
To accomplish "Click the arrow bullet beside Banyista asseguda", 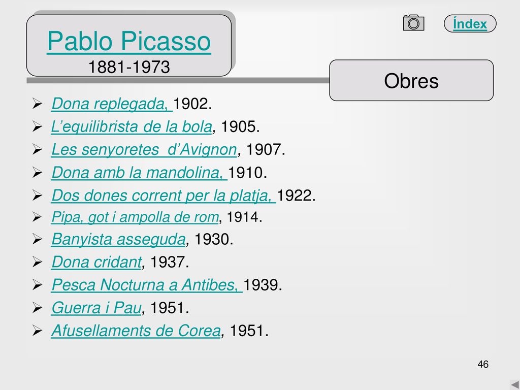I will [37, 240].
